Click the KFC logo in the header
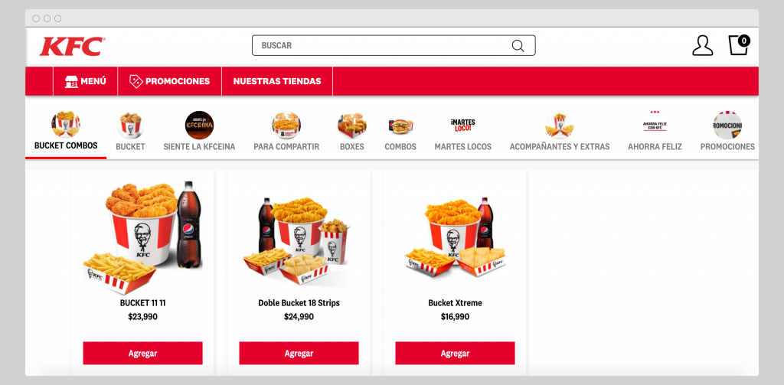The height and width of the screenshot is (385, 784). point(73,46)
